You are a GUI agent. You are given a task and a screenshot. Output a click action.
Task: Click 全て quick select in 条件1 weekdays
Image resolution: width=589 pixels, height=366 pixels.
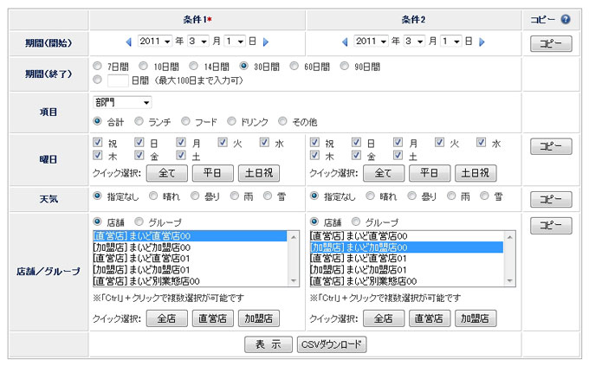click(167, 173)
